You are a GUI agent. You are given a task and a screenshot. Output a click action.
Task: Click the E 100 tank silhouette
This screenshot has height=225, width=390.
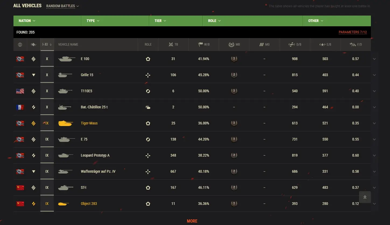65,59
